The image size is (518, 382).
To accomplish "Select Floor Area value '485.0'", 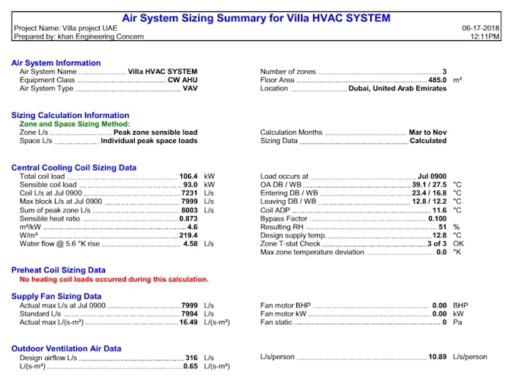I will click(437, 80).
